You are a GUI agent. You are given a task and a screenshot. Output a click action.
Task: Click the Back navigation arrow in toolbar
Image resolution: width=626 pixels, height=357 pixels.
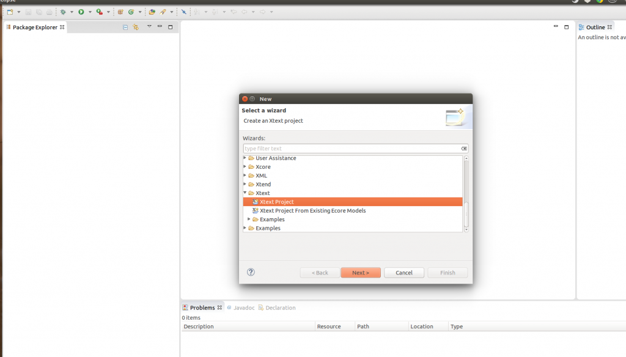245,12
